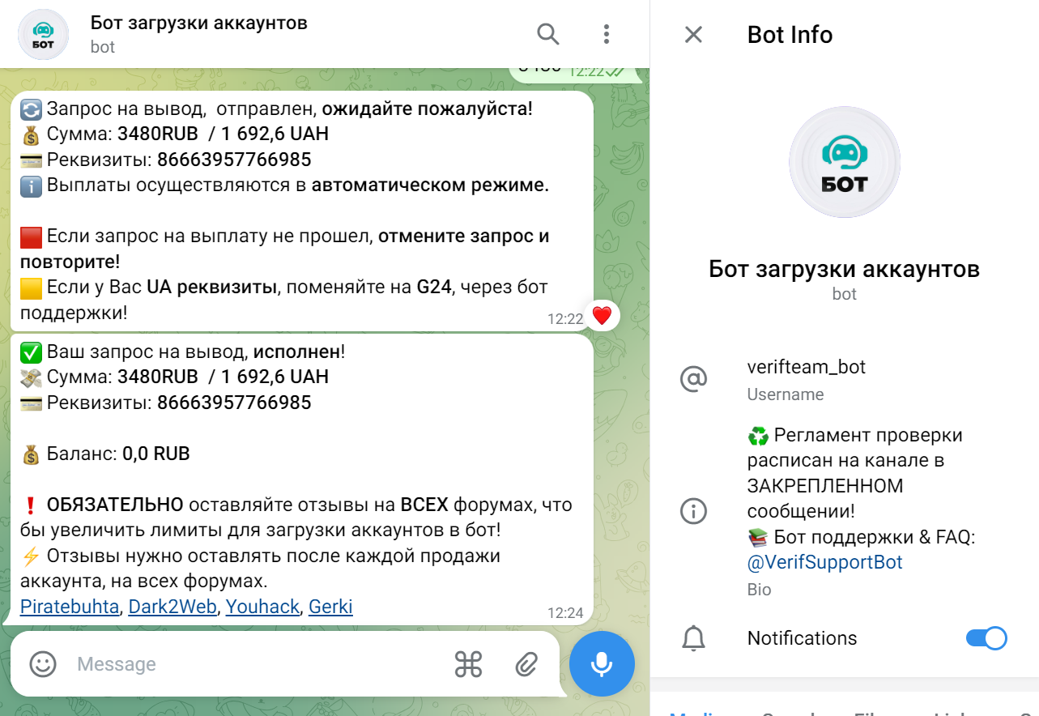
Task: Open the chat search magnifier icon
Action: pos(548,34)
